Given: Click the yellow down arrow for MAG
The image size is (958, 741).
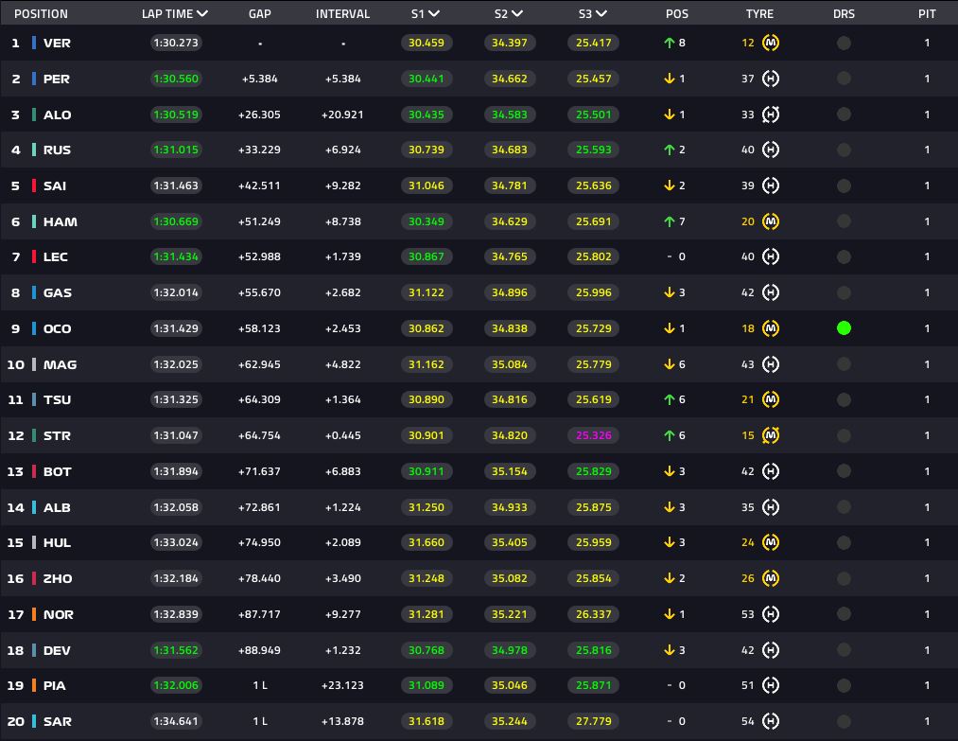Looking at the screenshot, I should [x=669, y=364].
